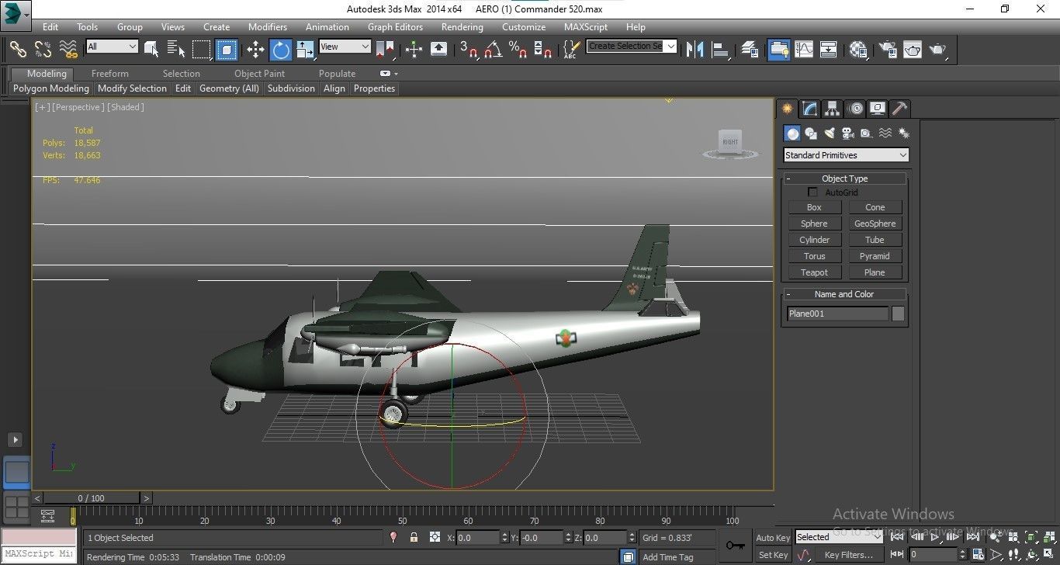The width and height of the screenshot is (1060, 565).
Task: Click the Teapot primitive button
Action: point(814,272)
